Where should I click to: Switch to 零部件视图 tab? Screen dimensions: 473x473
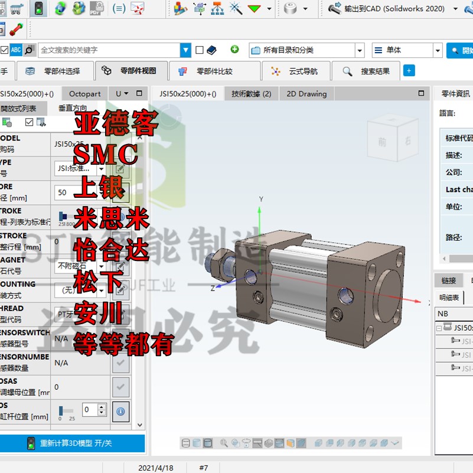pos(132,71)
